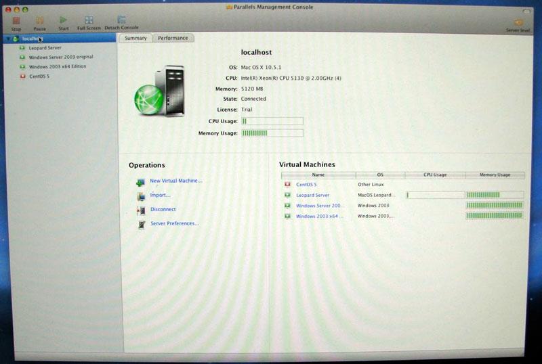The width and height of the screenshot is (542, 364).
Task: Sort by the Name column header
Action: [318, 175]
